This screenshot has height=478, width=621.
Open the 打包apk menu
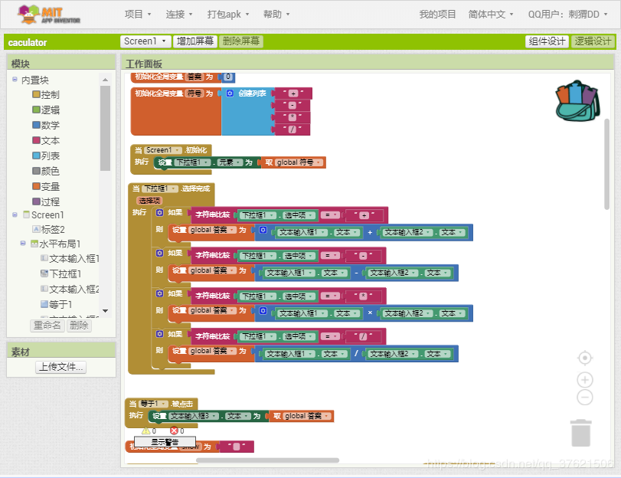tap(228, 15)
